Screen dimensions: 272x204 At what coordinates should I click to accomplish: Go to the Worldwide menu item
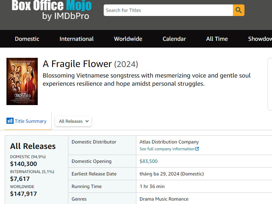tap(128, 39)
